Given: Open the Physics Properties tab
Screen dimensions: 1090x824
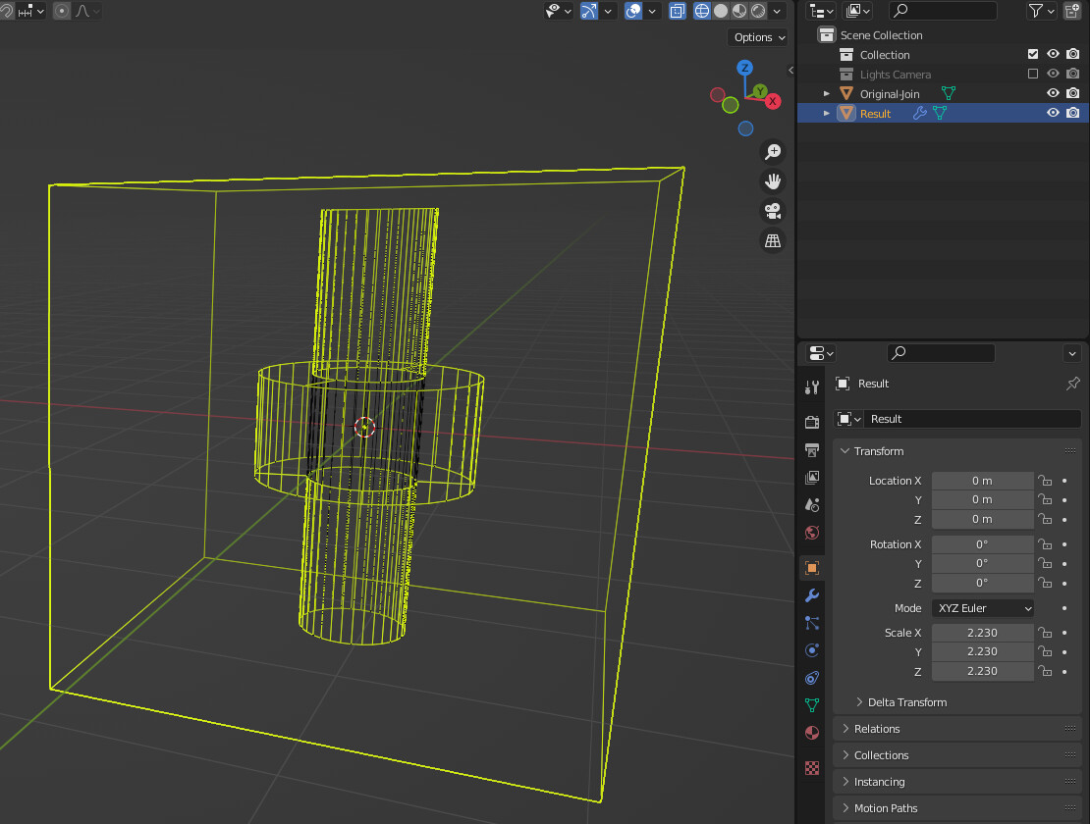Looking at the screenshot, I should pos(811,650).
